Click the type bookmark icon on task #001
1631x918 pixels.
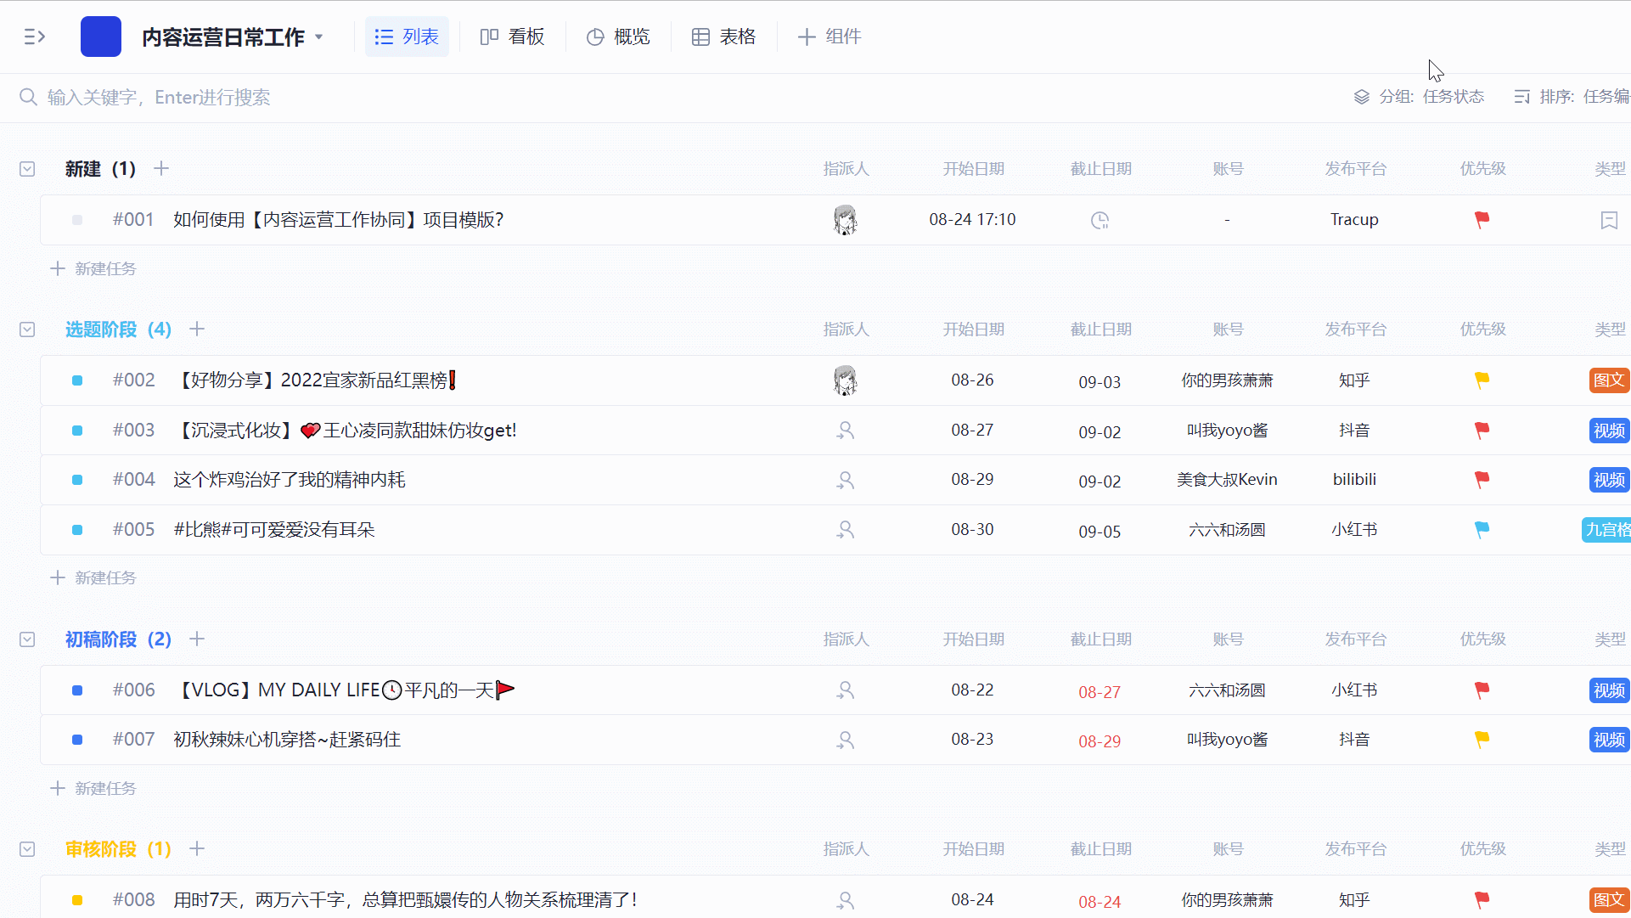pos(1608,220)
